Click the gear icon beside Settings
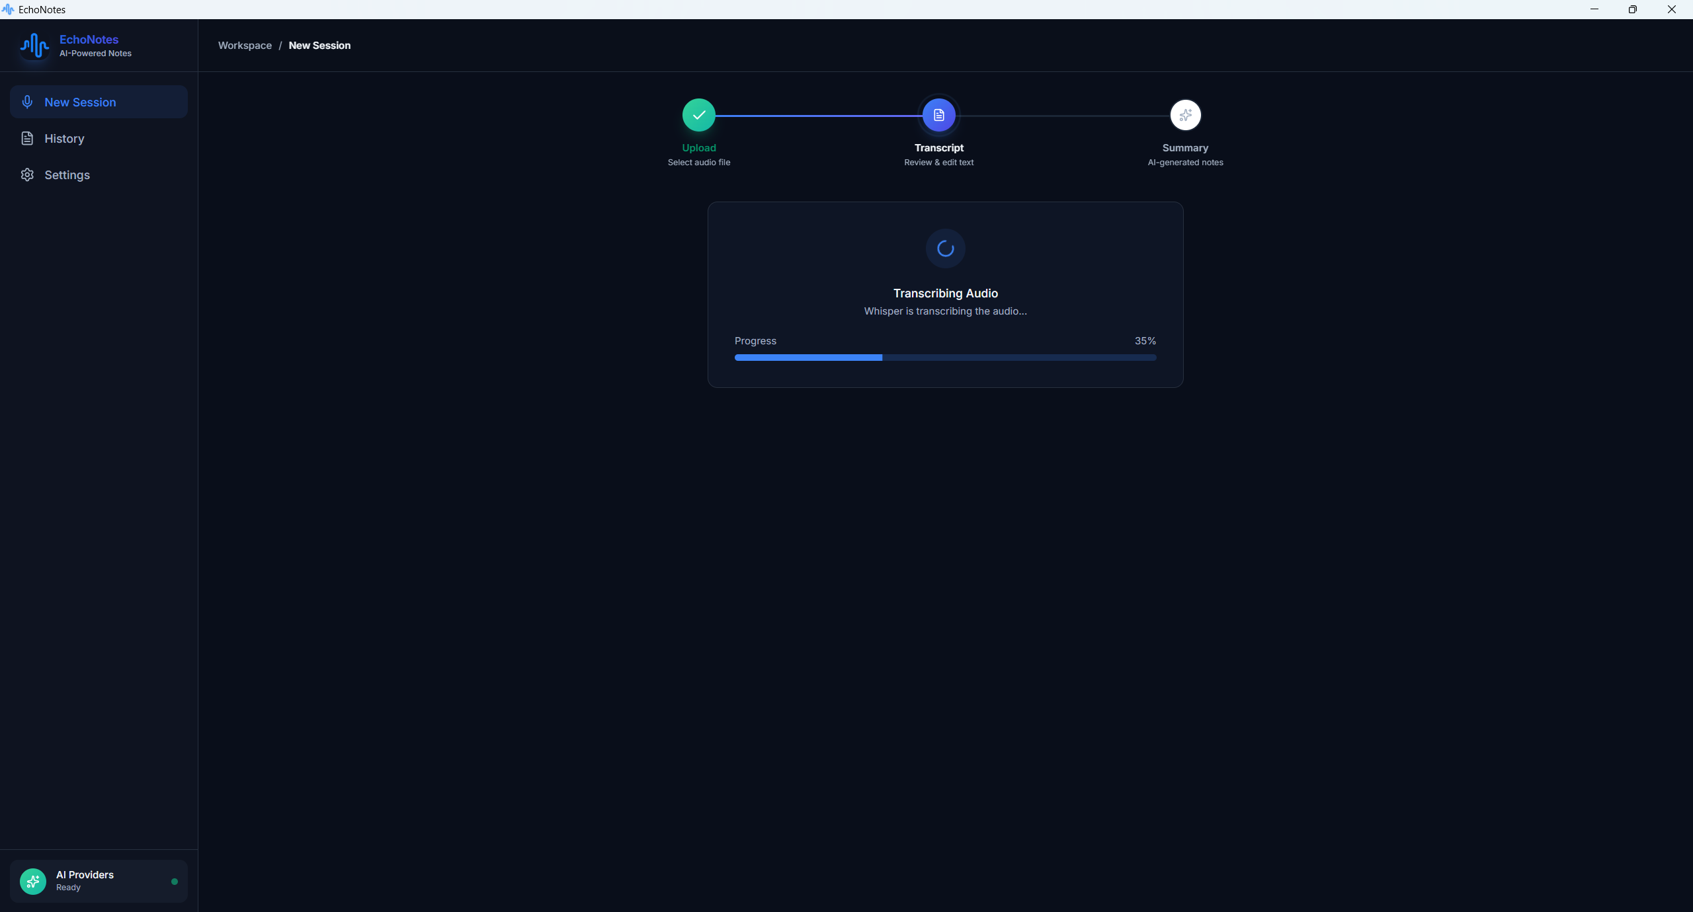This screenshot has width=1693, height=912. click(x=27, y=174)
